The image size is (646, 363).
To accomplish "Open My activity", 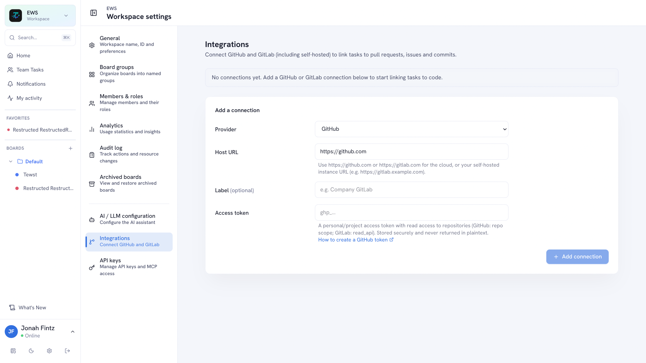I will [x=29, y=98].
